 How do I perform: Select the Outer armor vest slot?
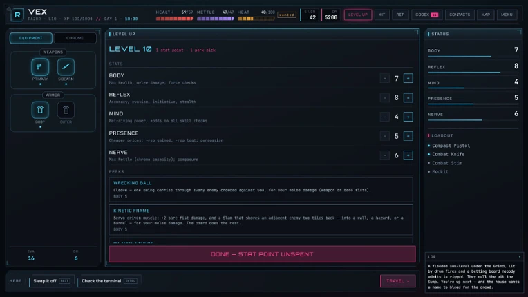click(66, 110)
